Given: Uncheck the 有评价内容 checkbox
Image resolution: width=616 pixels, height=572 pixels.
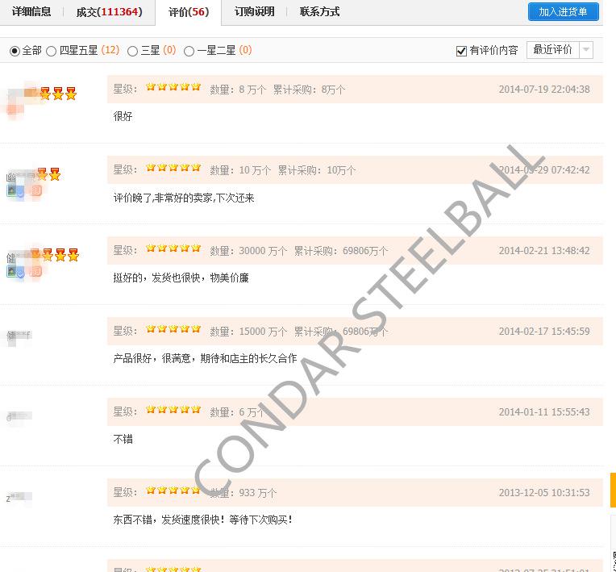Looking at the screenshot, I should pos(462,51).
